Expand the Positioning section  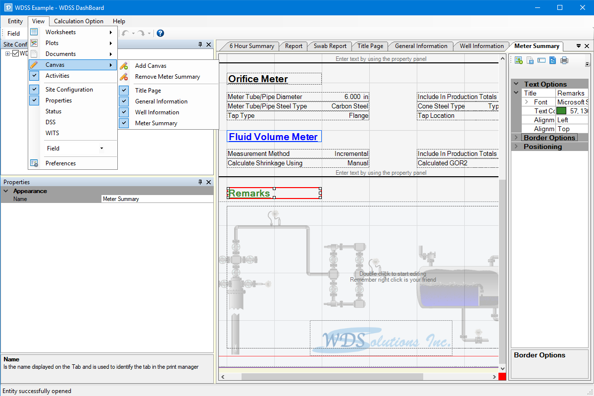(x=516, y=147)
